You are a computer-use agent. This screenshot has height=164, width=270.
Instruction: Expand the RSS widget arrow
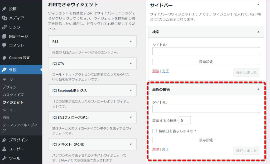click(131, 42)
